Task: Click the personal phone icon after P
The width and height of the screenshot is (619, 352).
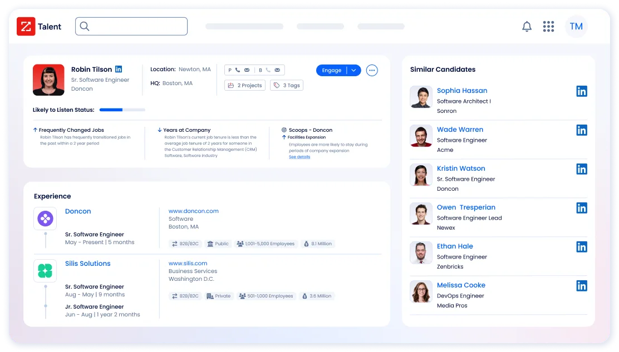Action: [238, 70]
